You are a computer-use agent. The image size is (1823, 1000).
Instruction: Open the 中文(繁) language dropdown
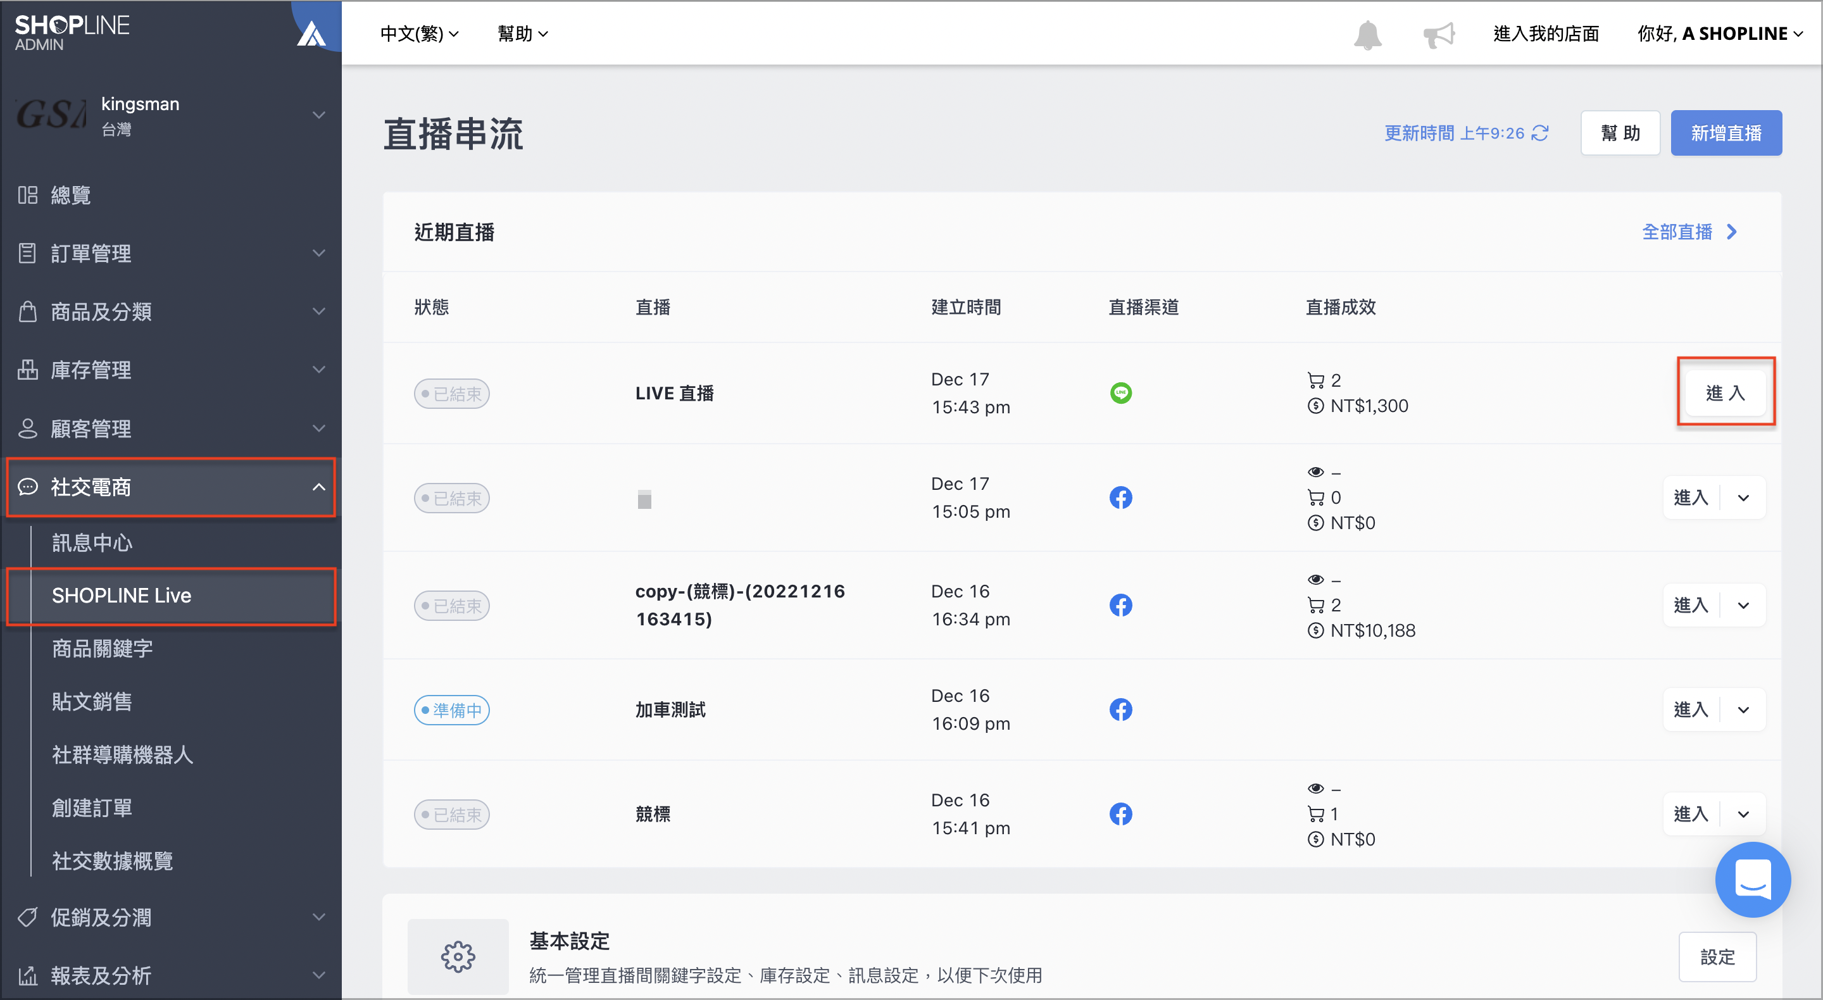tap(419, 34)
